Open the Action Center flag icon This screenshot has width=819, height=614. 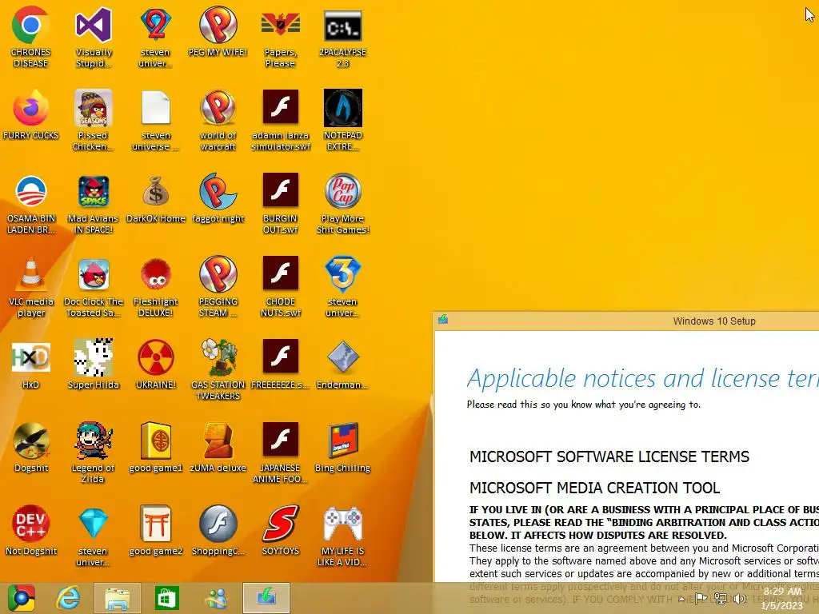click(701, 599)
